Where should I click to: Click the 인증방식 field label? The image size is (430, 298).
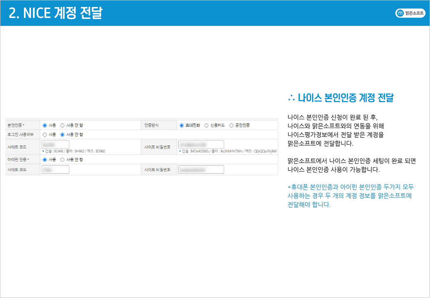(x=151, y=125)
